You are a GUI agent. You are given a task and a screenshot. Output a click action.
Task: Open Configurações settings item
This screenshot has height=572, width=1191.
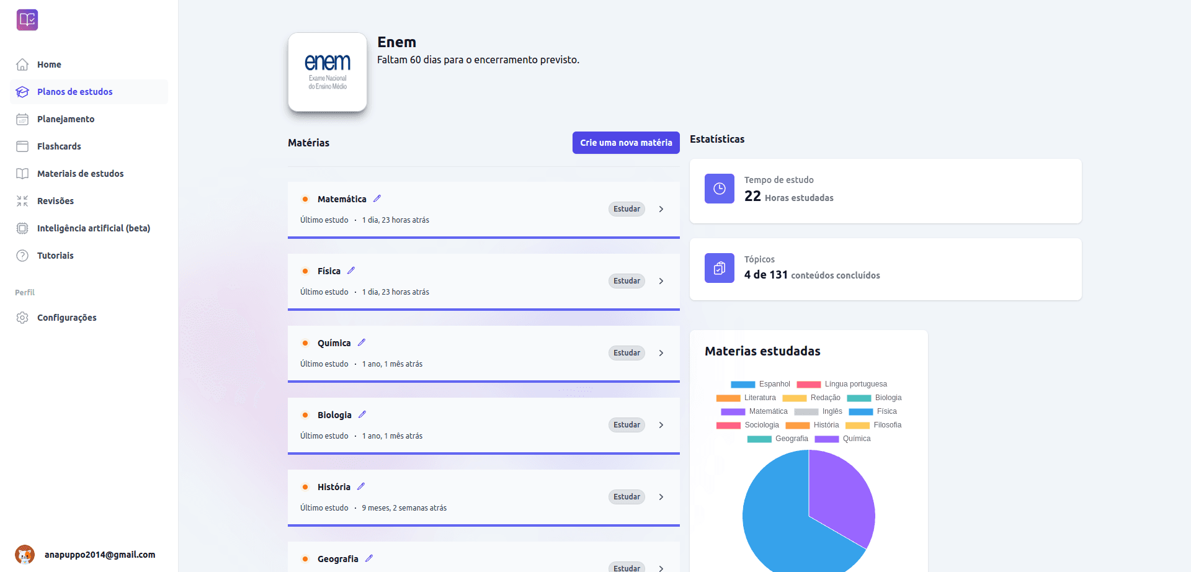(89, 318)
